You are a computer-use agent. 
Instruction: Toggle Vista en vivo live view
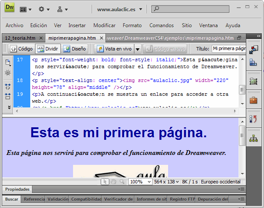point(114,49)
